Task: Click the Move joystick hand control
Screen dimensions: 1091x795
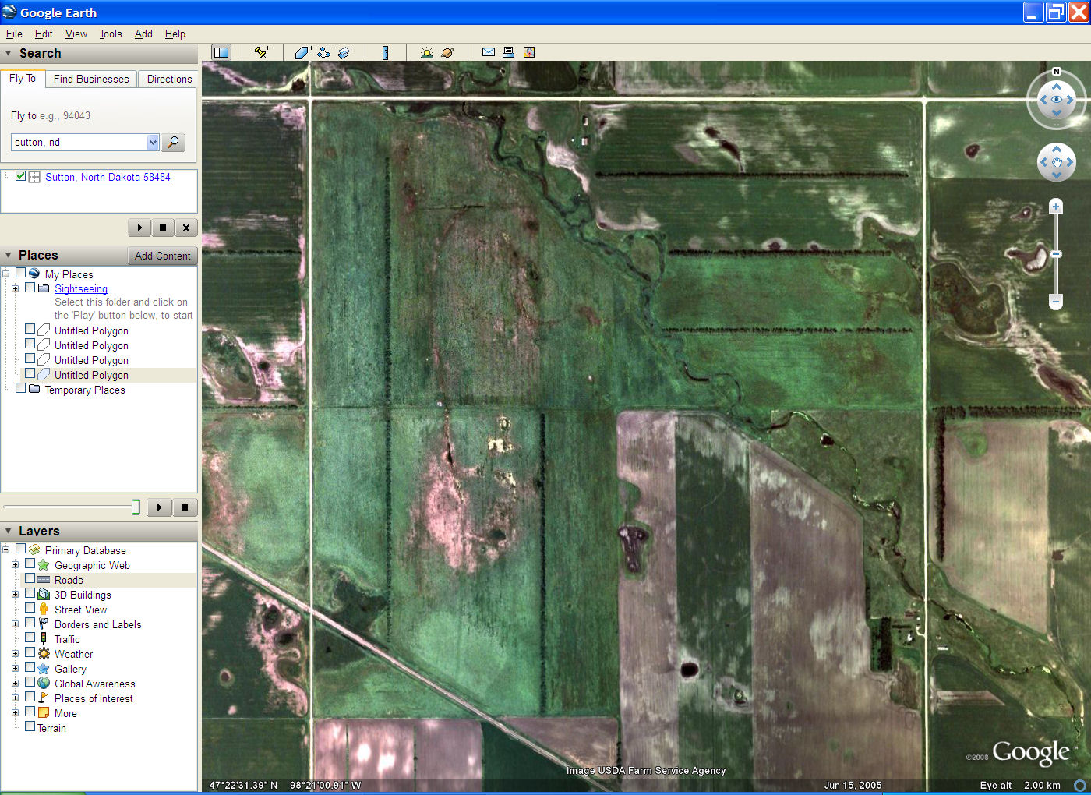Action: (x=1057, y=162)
